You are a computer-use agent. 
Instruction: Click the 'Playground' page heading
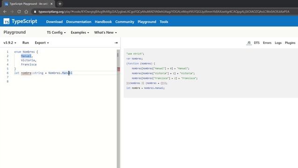[14, 32]
